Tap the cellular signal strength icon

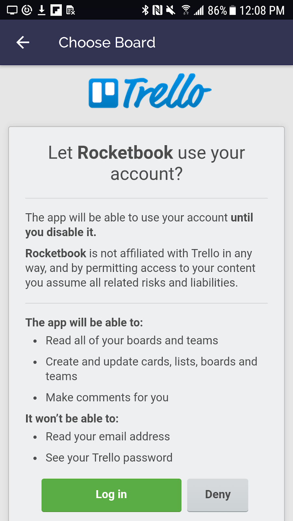tap(199, 10)
